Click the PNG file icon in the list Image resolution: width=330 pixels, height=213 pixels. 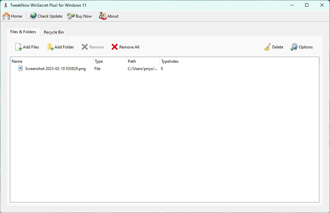[21, 69]
